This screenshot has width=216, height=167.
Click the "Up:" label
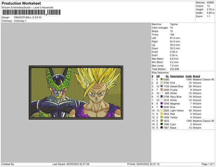click(153, 45)
